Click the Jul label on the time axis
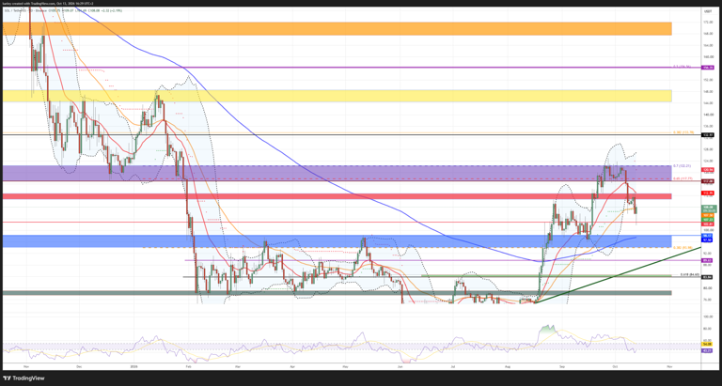The image size is (722, 386). pos(453,366)
